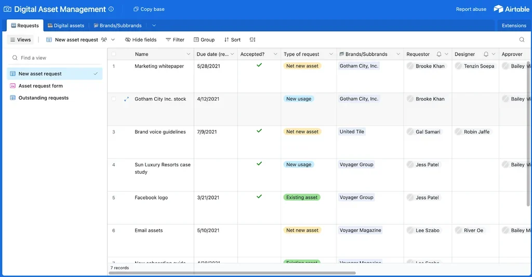
Task: Click the camera icon beside Digital Asset Management
Action: pyautogui.click(x=7, y=9)
